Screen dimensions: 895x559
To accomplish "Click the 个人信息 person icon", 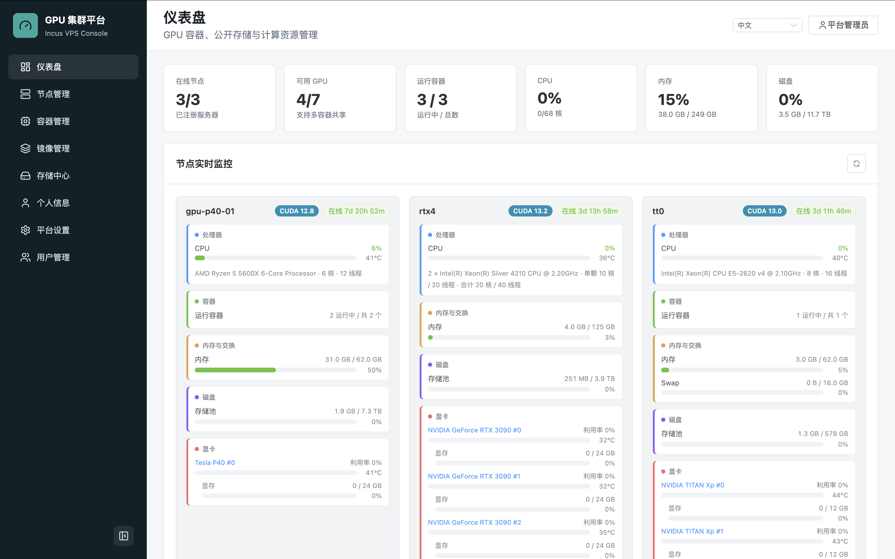I will point(25,203).
